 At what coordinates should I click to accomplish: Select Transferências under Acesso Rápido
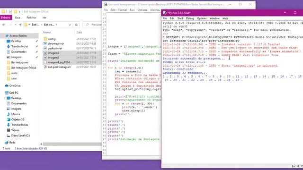pos(19,46)
